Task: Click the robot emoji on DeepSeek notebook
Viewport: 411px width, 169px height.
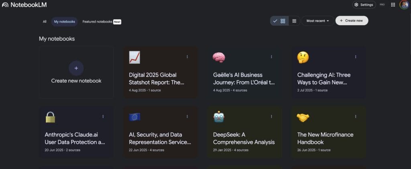Action: point(219,117)
